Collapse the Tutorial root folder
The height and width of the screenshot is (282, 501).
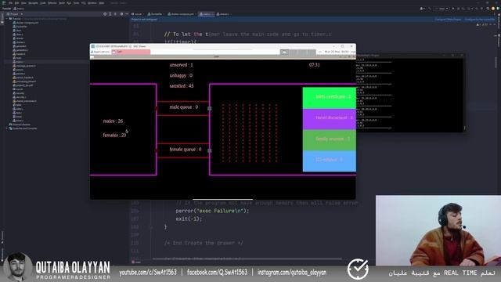pyautogui.click(x=6, y=19)
